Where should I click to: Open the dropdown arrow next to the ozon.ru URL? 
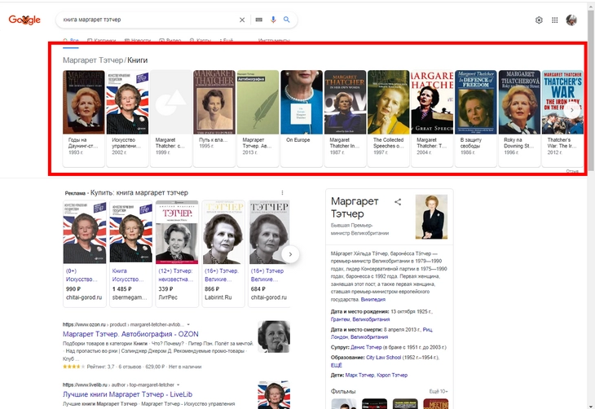(188, 325)
